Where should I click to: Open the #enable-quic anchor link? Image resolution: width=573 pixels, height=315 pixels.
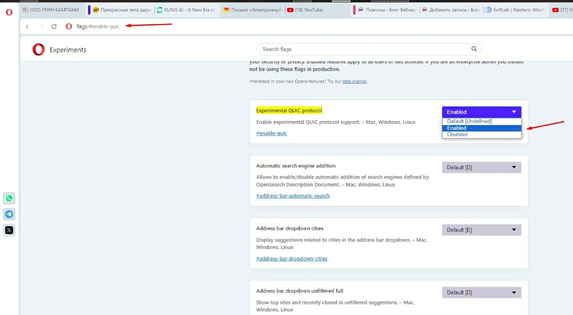[x=271, y=133]
